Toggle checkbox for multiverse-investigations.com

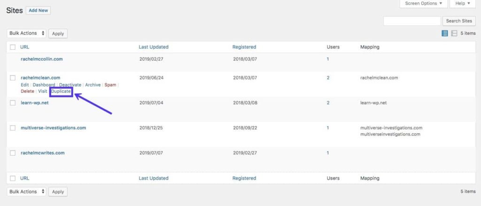coord(13,128)
